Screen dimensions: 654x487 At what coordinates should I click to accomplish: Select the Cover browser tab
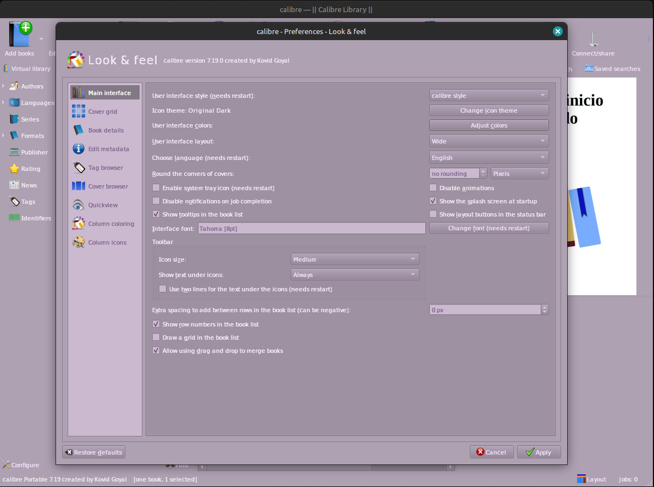coord(104,186)
